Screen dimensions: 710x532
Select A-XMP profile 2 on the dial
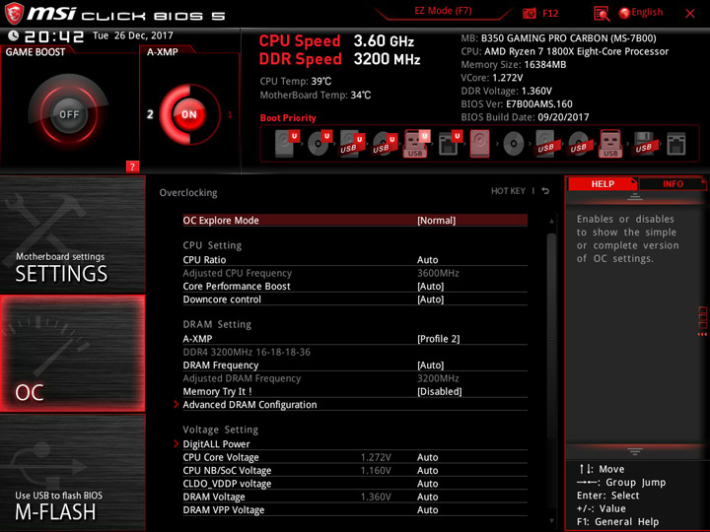click(150, 114)
